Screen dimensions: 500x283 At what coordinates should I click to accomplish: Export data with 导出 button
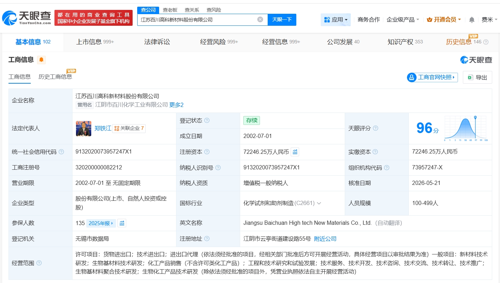point(477,77)
